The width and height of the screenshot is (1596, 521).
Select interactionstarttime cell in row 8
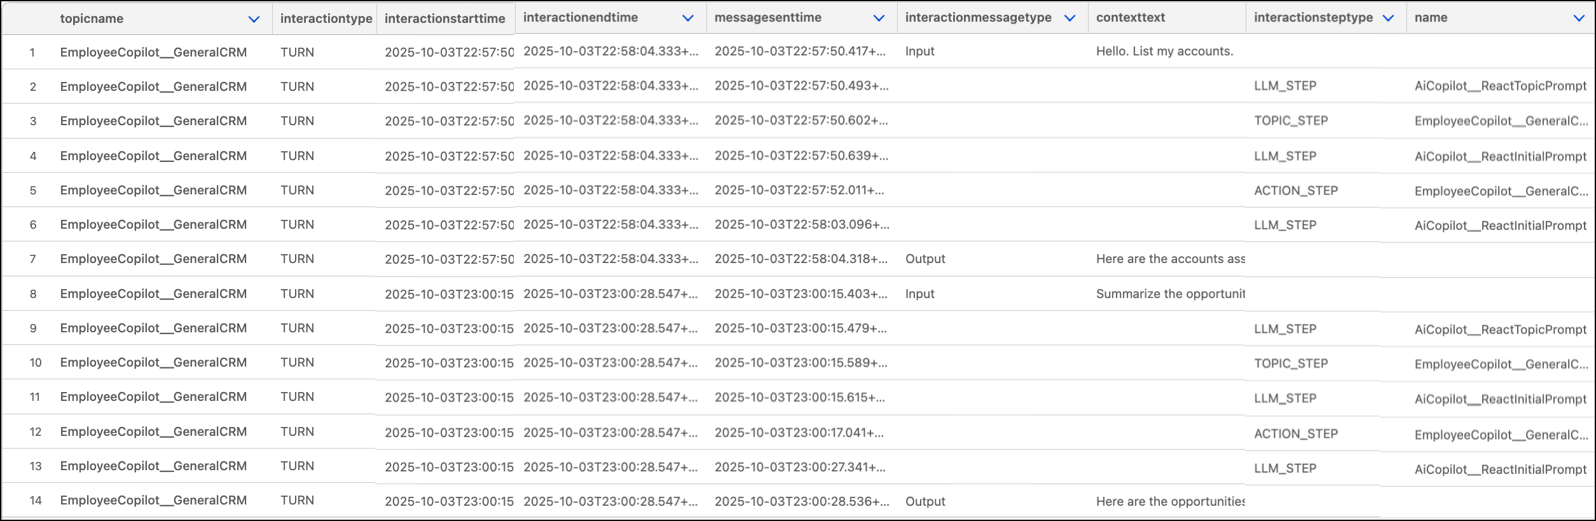pos(449,294)
